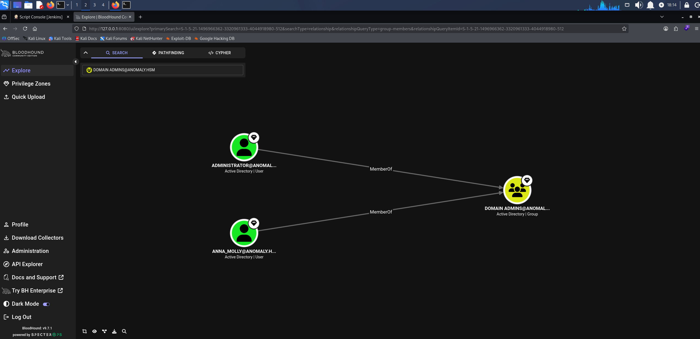
Task: Click the BloodHound Community Edition logo
Action: pyautogui.click(x=22, y=53)
